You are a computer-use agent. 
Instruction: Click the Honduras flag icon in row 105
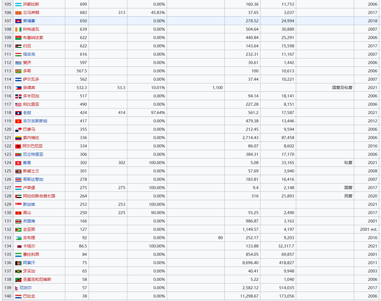[x=18, y=4]
